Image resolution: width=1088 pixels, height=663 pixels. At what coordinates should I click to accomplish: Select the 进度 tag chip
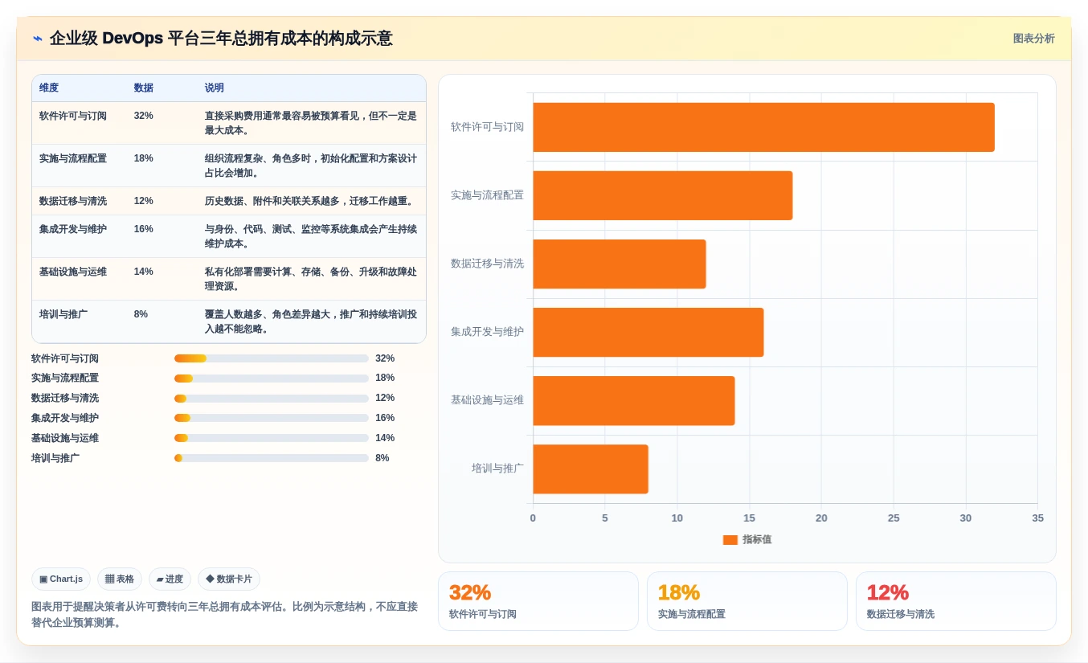(170, 579)
